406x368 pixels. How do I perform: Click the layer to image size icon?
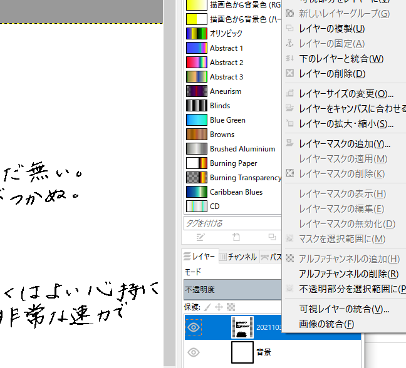tap(289, 108)
